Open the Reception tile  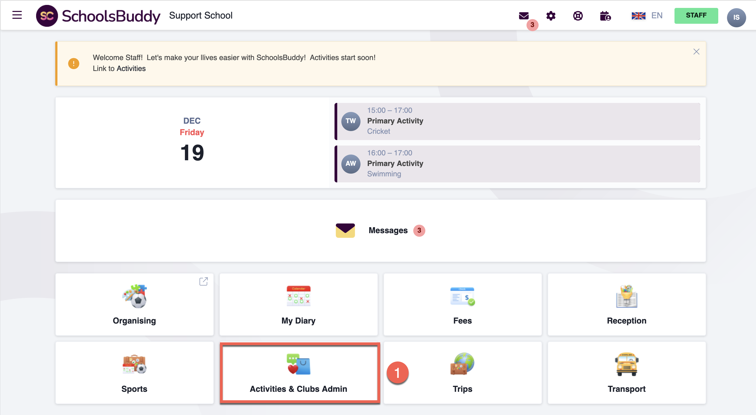[x=626, y=304]
